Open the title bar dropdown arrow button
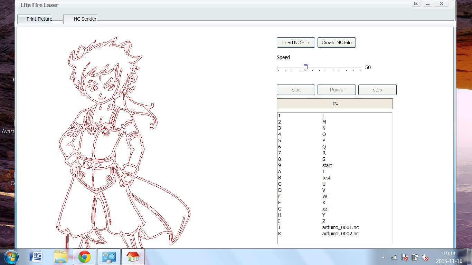Image resolution: width=472 pixels, height=265 pixels. click(416, 4)
